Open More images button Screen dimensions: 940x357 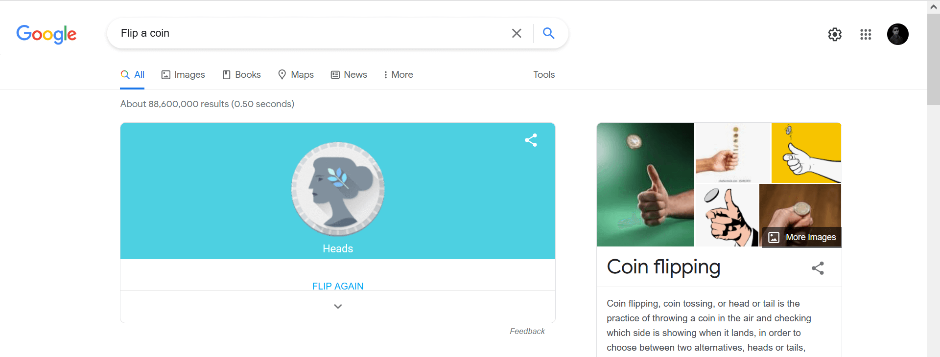[801, 237]
